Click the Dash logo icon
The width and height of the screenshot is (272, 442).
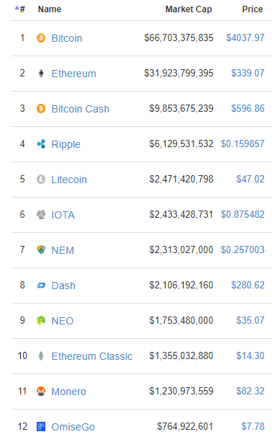click(41, 286)
